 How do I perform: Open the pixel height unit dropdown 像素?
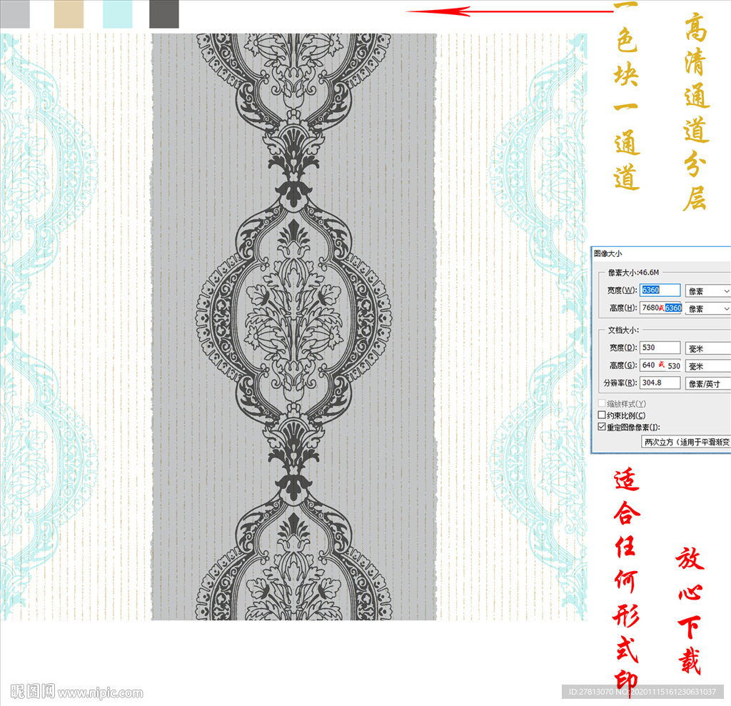(x=708, y=308)
